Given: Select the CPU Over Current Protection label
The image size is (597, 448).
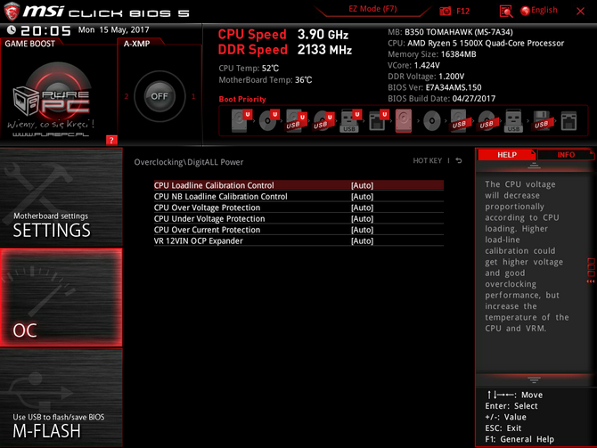Looking at the screenshot, I should pyautogui.click(x=207, y=230).
